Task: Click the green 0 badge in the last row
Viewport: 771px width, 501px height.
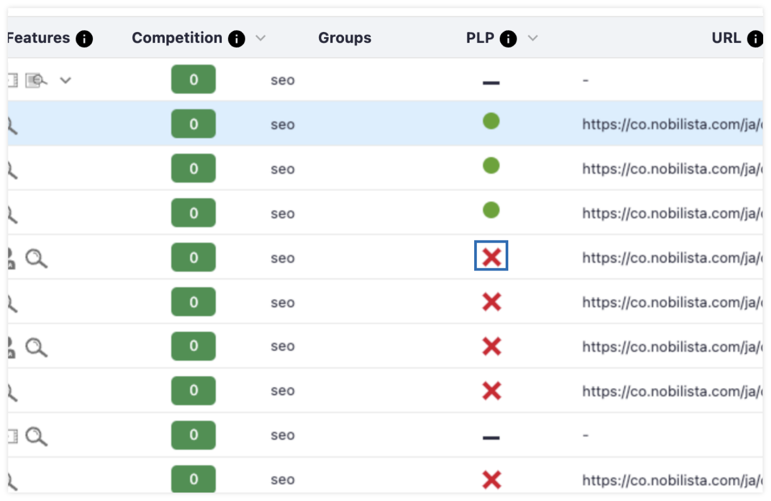Action: click(193, 478)
